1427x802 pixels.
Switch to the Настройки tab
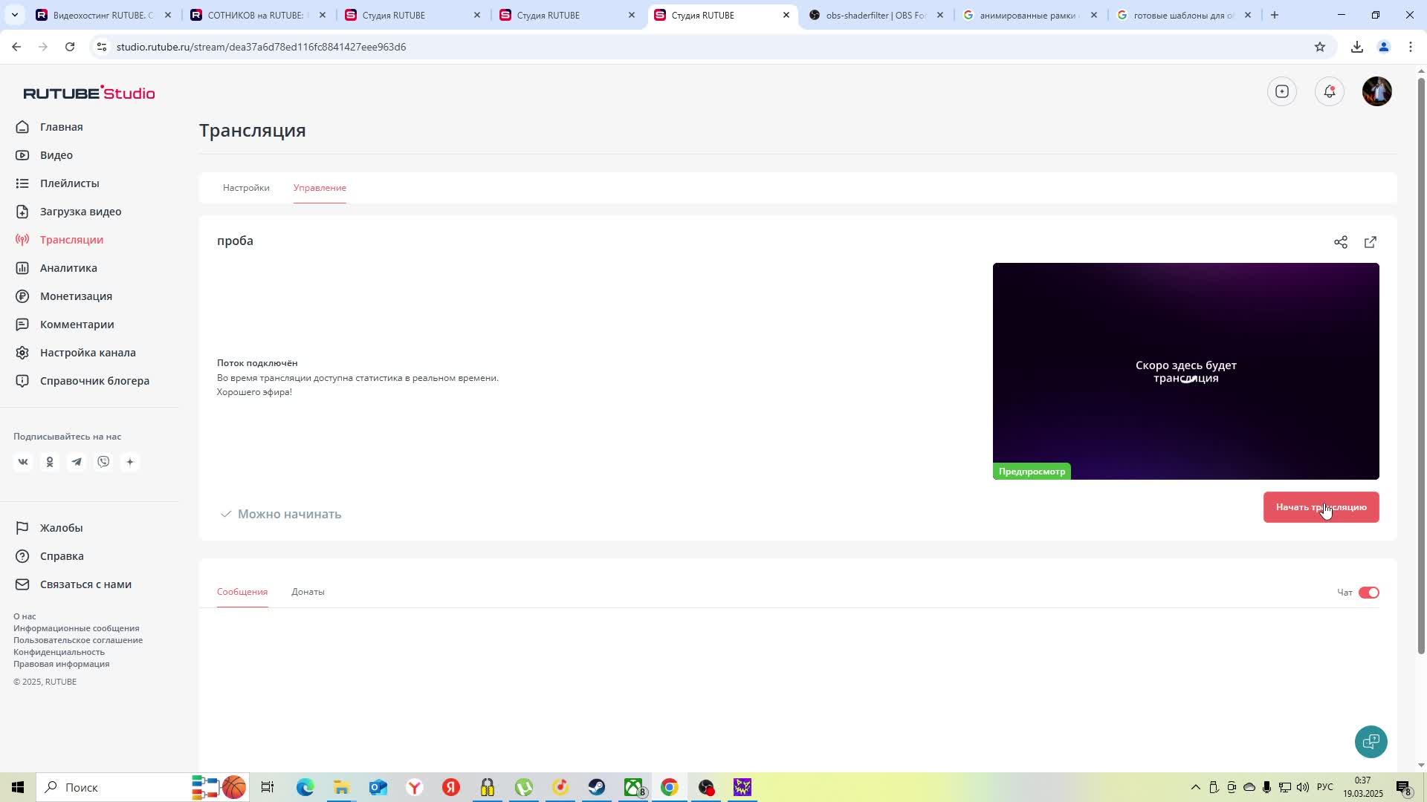(246, 188)
